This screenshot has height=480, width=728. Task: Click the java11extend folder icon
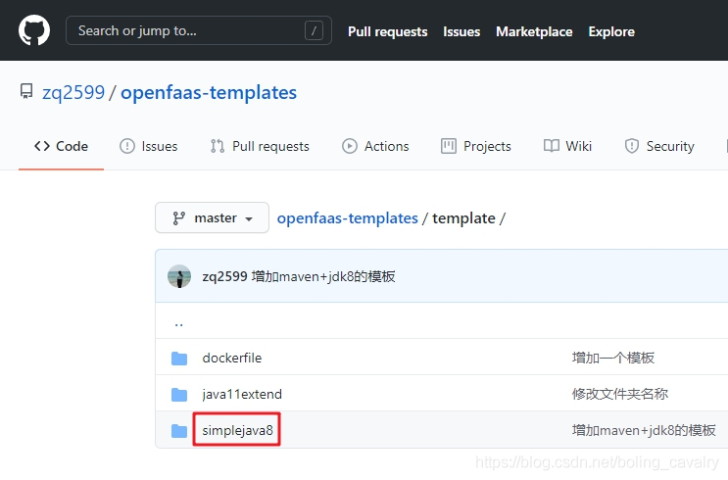tap(179, 395)
